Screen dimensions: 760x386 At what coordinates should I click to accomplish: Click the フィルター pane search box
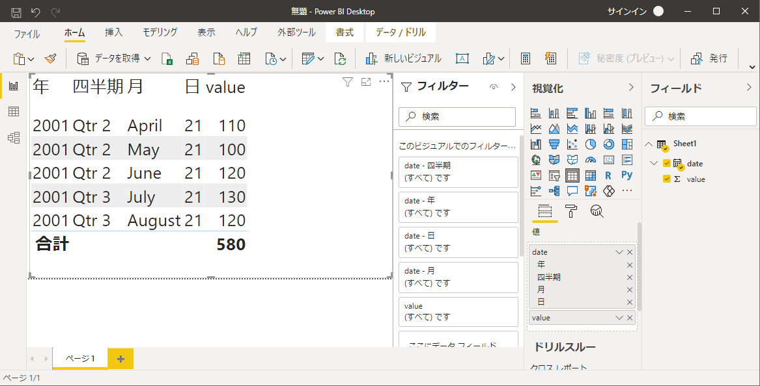(x=457, y=116)
